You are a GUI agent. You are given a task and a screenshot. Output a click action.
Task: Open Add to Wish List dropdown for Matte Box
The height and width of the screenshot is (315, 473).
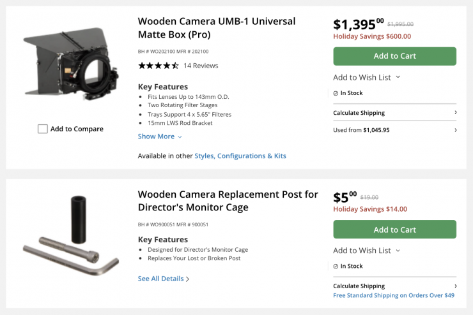pyautogui.click(x=366, y=77)
